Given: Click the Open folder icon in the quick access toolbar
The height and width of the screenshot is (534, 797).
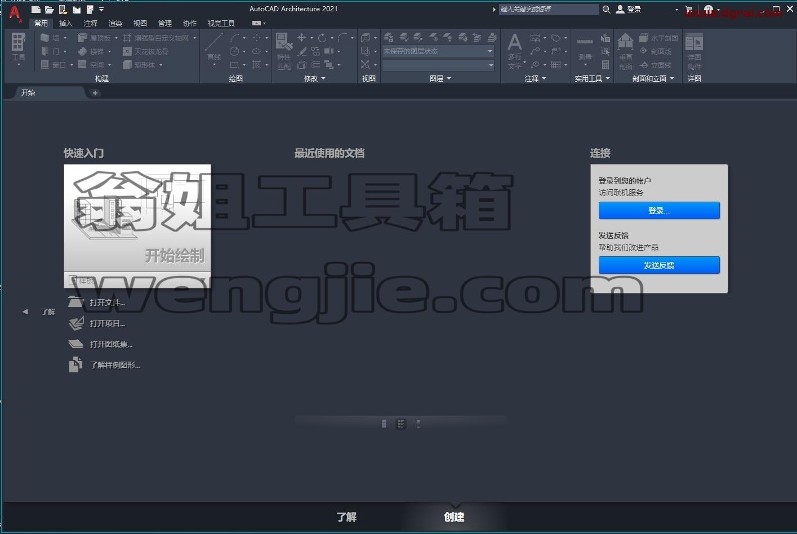Looking at the screenshot, I should tap(49, 10).
